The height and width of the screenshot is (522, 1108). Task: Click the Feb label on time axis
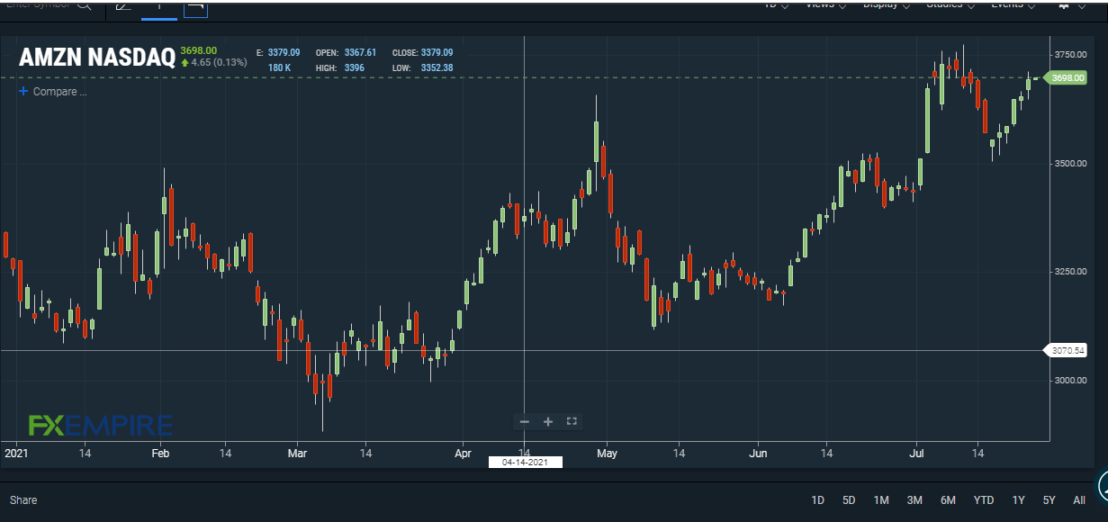tap(160, 454)
